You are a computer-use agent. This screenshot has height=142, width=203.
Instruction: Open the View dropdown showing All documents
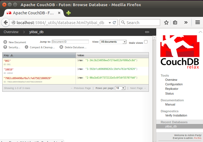113,42
